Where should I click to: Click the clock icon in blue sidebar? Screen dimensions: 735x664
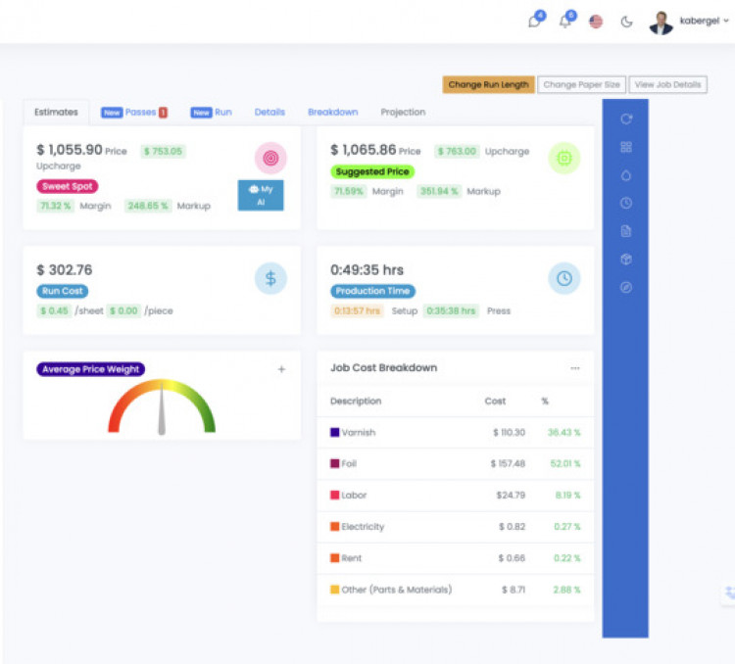(x=626, y=203)
